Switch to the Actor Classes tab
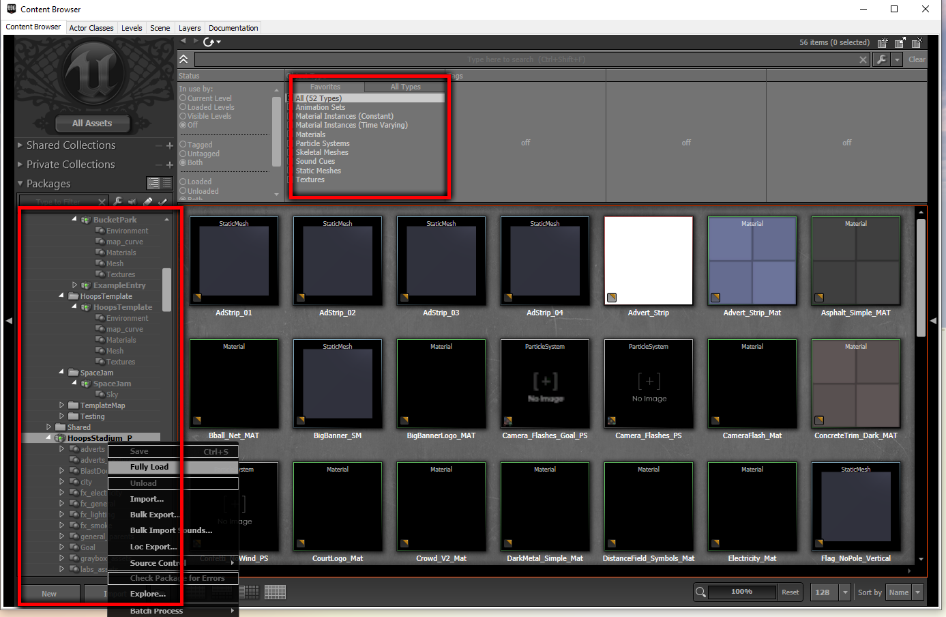 (91, 28)
